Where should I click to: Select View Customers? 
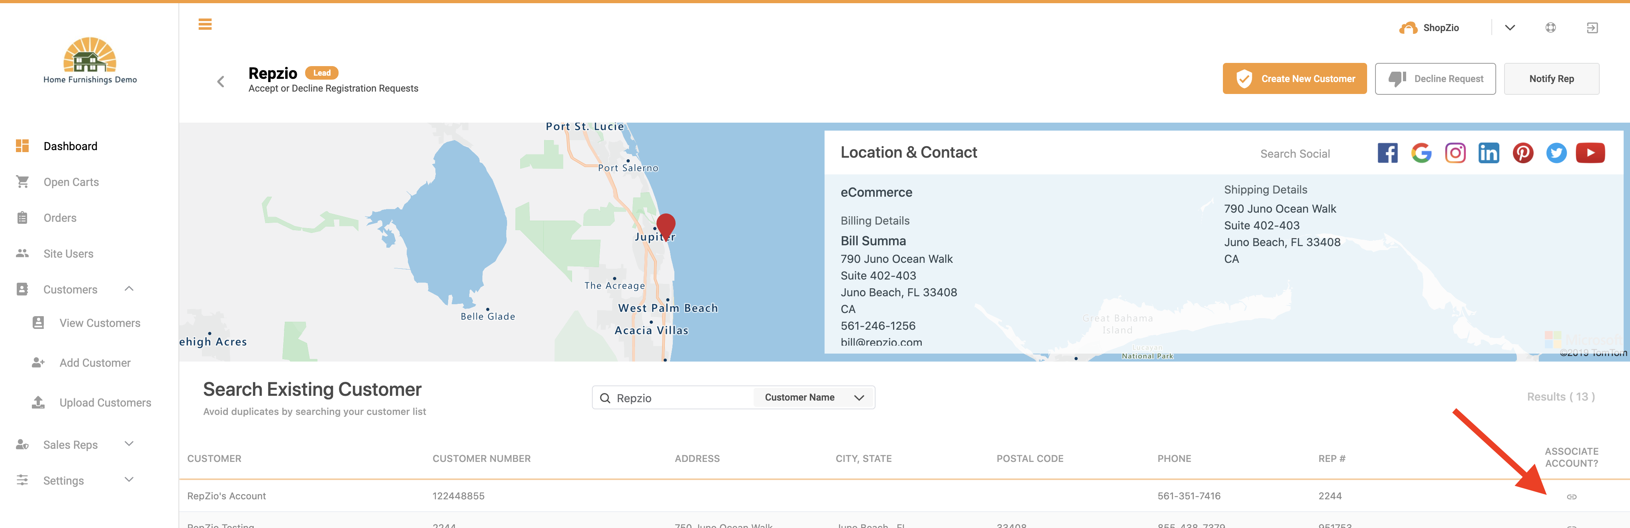click(x=99, y=323)
